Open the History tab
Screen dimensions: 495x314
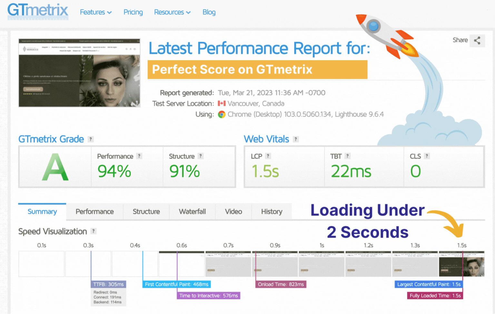click(272, 212)
